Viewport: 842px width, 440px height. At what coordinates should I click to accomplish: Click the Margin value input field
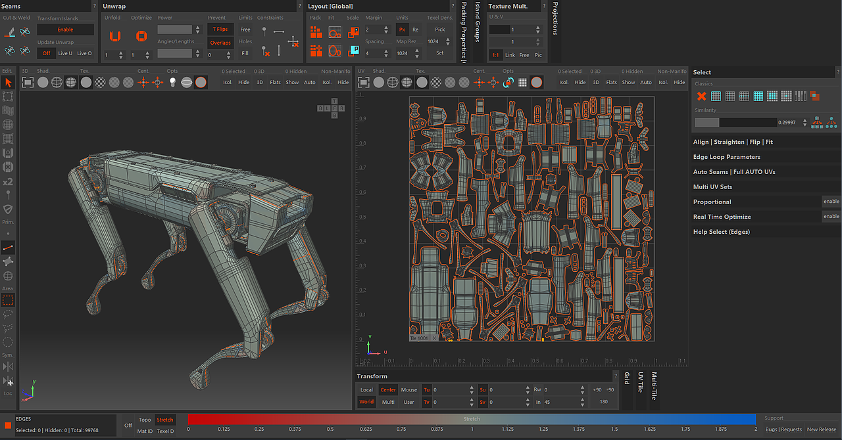click(373, 30)
